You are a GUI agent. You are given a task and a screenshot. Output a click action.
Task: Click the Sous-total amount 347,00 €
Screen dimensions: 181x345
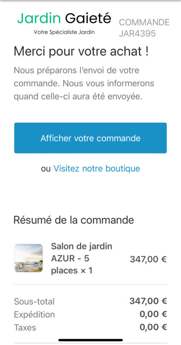pyautogui.click(x=148, y=301)
